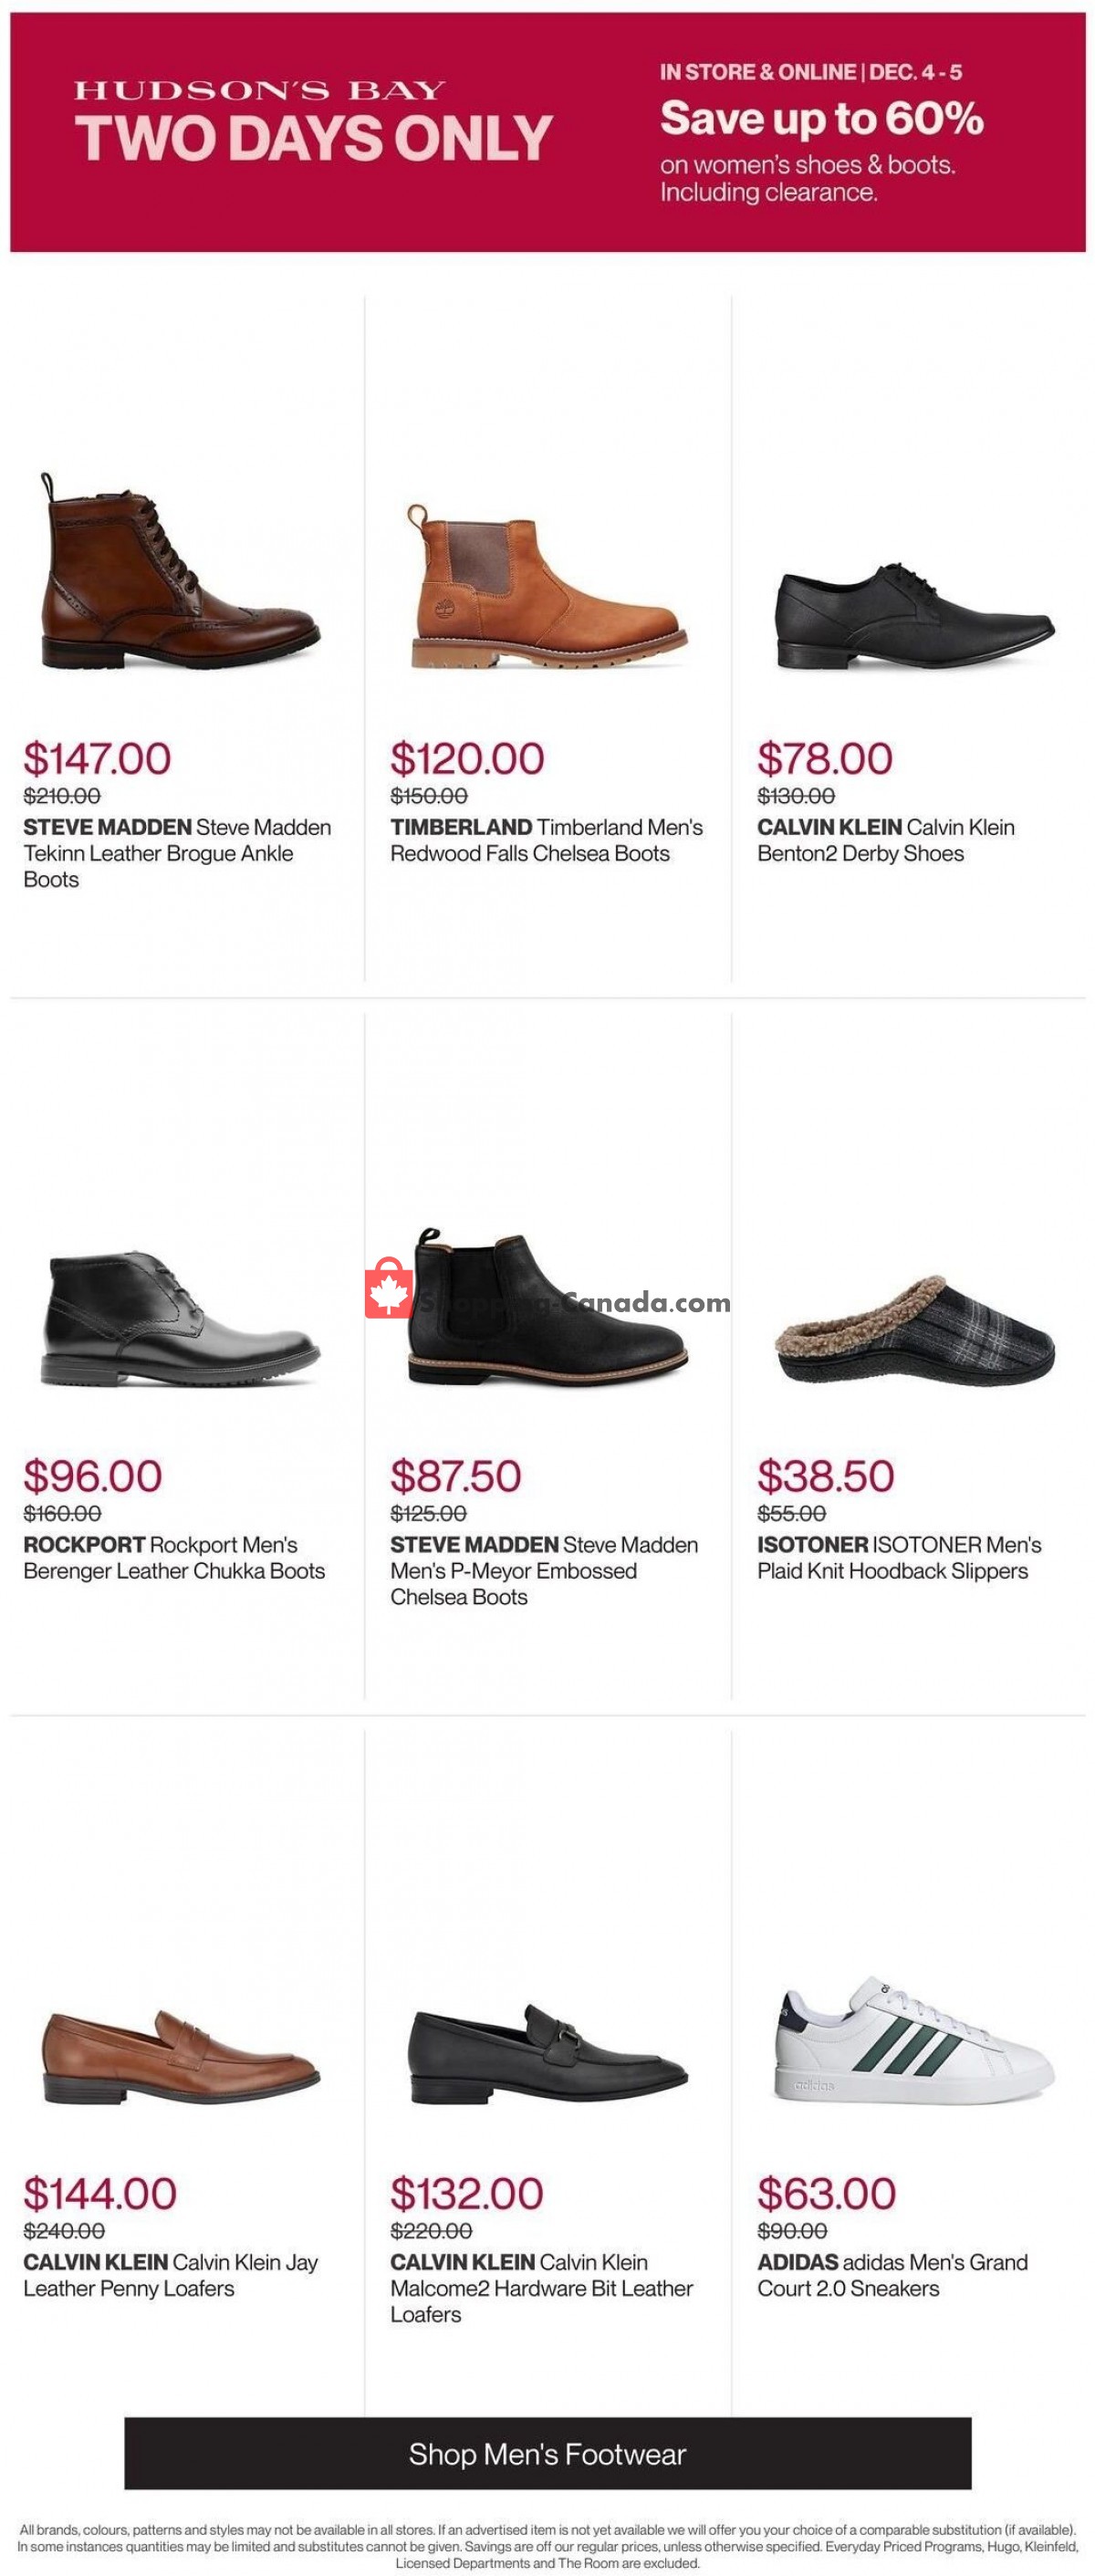Open the Timberland Men's Redwood Falls title link
The image size is (1095, 2576).
(x=546, y=840)
